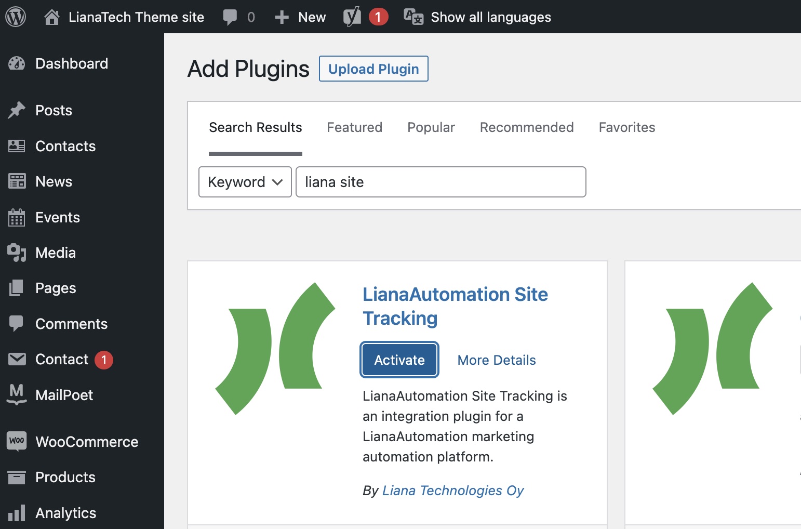The width and height of the screenshot is (801, 529).
Task: Switch to the Search Results tab
Action: [x=256, y=127]
